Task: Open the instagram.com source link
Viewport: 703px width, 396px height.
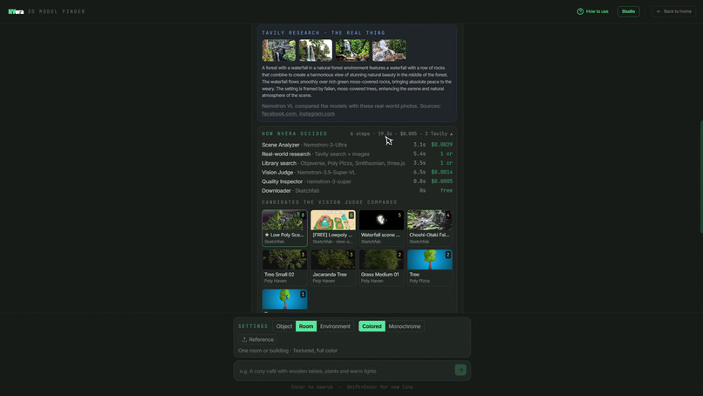Action: [317, 114]
